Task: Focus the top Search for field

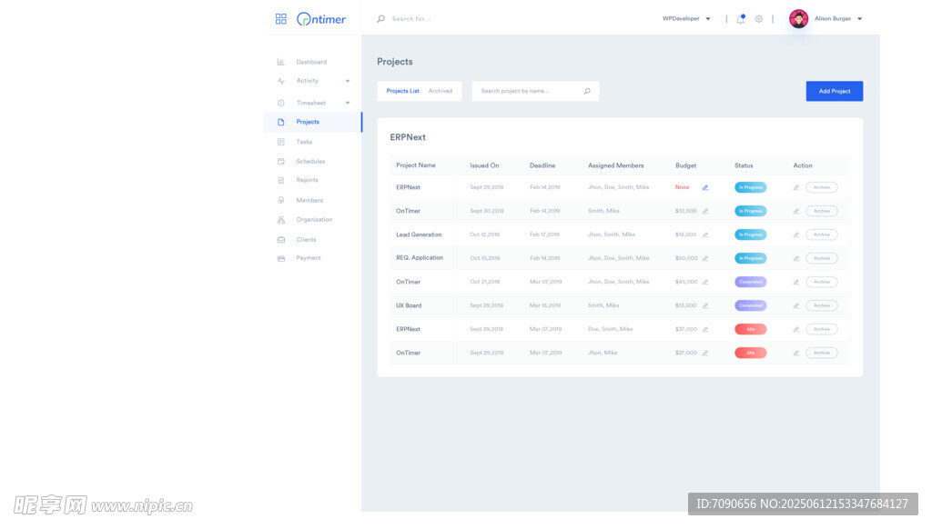Action: pos(411,19)
